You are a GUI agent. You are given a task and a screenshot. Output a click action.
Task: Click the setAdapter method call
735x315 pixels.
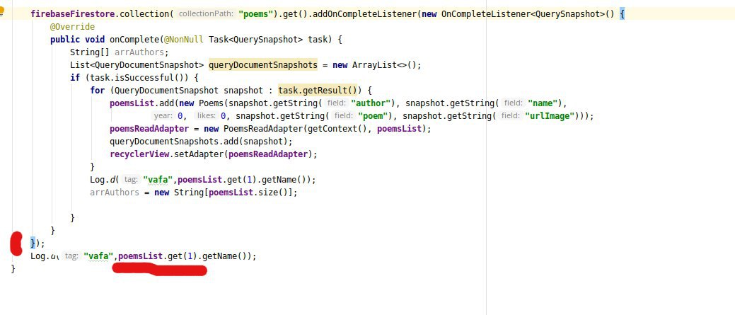coord(198,154)
